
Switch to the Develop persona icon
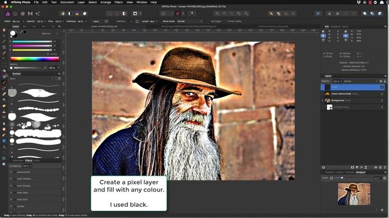(23, 13)
